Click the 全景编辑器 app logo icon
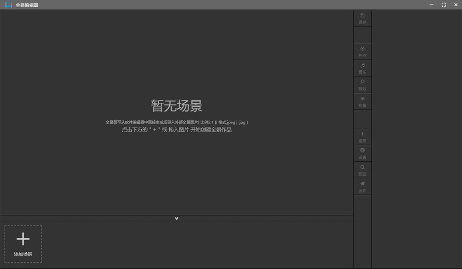The image size is (462, 269). pos(9,5)
